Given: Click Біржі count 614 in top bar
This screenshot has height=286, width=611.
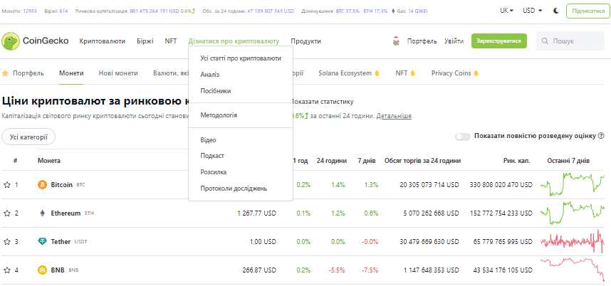Looking at the screenshot, I should point(63,11).
